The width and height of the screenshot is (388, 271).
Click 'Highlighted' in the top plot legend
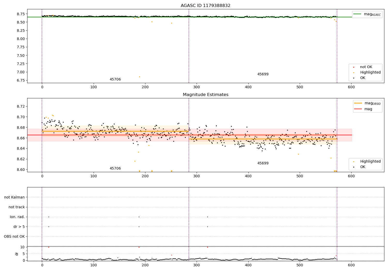pyautogui.click(x=370, y=73)
